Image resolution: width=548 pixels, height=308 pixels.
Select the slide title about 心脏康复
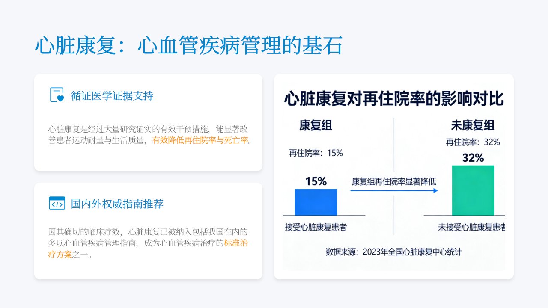189,46
